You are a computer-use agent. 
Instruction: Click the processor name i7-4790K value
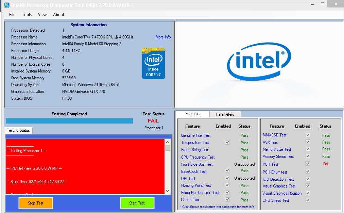[x=98, y=37]
